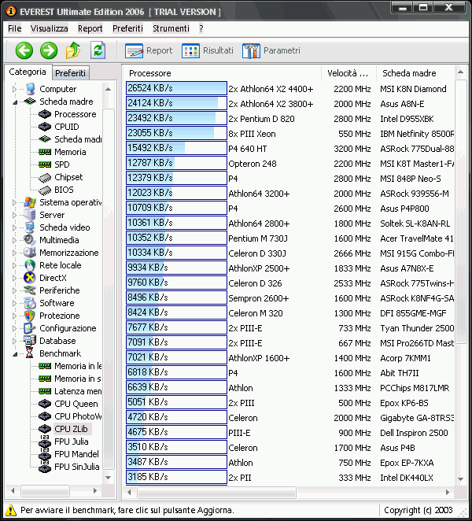
Task: Switch to the Categoria tab
Action: [28, 72]
